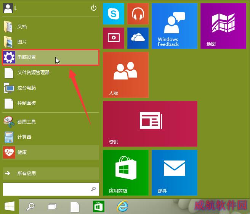Open 文档 documents folder
The image size is (250, 214).
[x=51, y=26]
